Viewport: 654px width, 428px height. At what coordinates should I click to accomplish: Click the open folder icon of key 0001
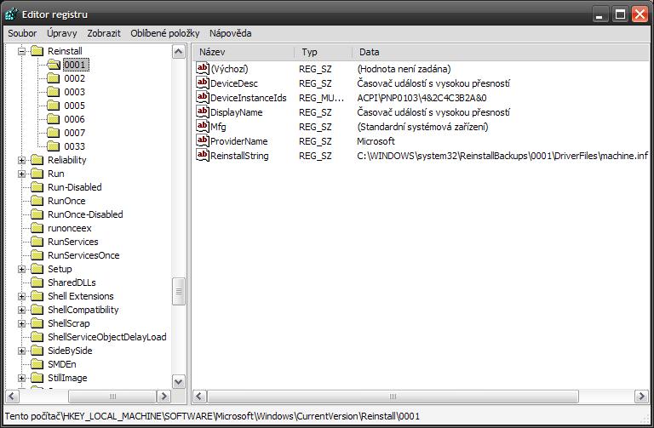[x=54, y=65]
